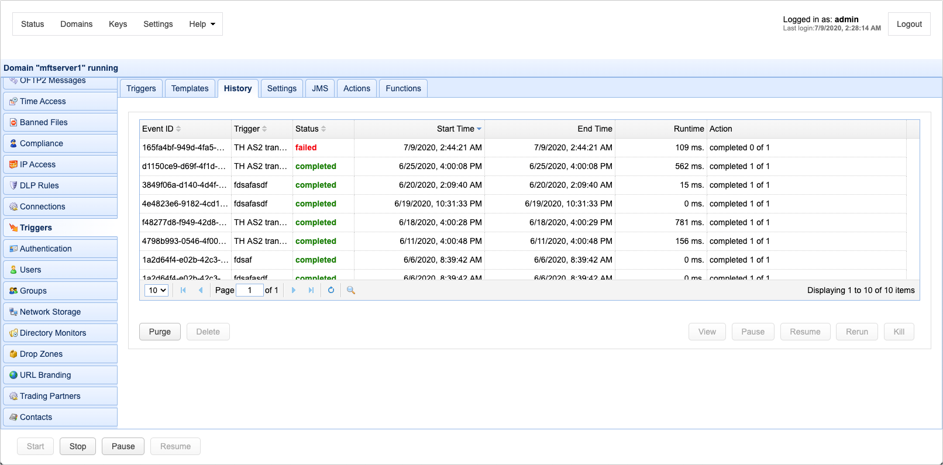Screen dimensions: 943x465
Task: Expand the Help menu
Action: pyautogui.click(x=202, y=24)
